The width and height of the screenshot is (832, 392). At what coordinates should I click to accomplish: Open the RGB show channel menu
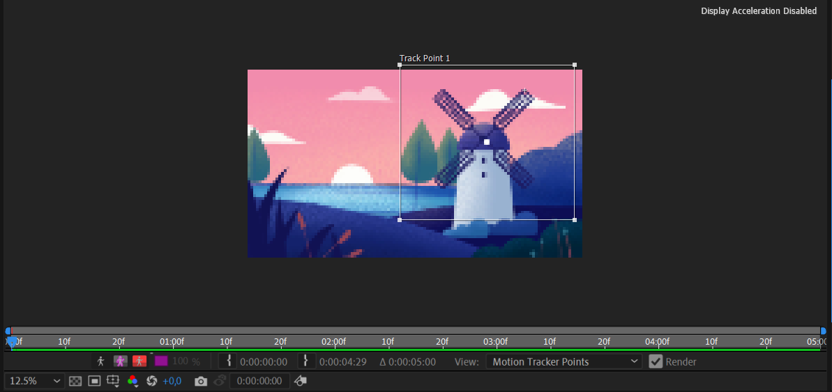coord(133,381)
